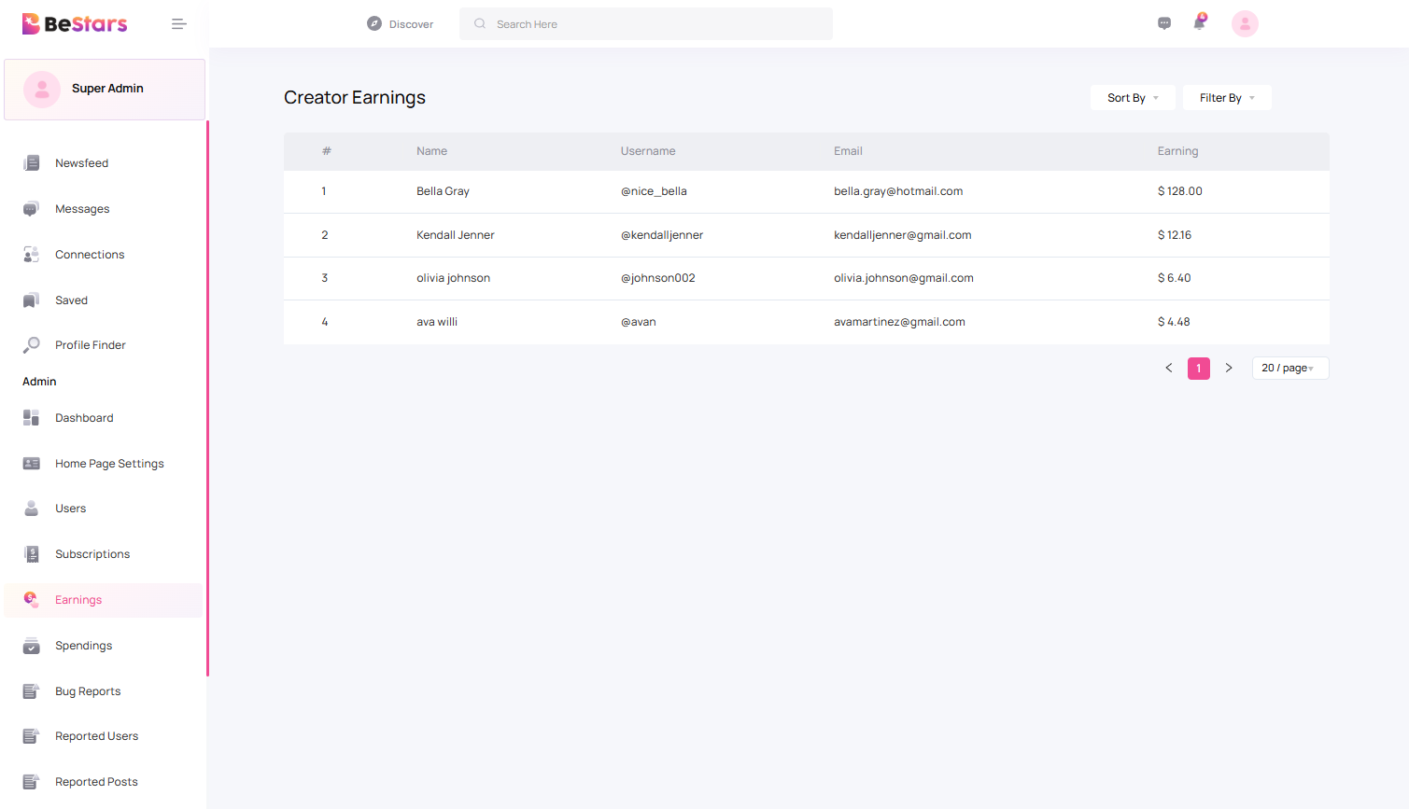This screenshot has width=1409, height=809.
Task: Go to previous page arrow
Action: click(1168, 369)
